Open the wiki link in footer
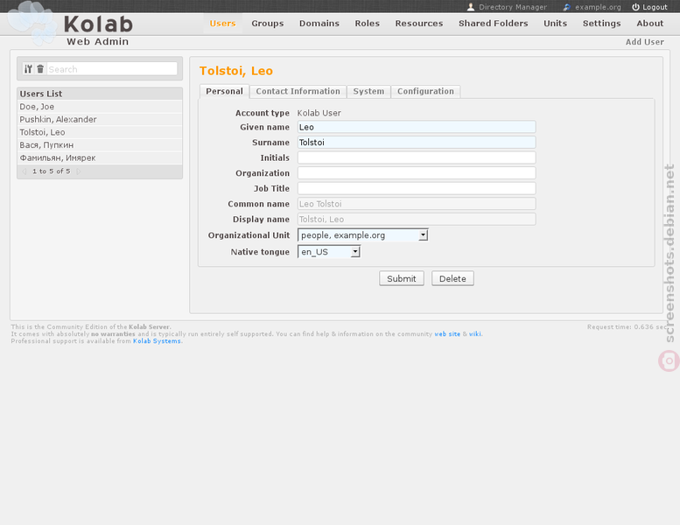The height and width of the screenshot is (525, 680). point(475,334)
